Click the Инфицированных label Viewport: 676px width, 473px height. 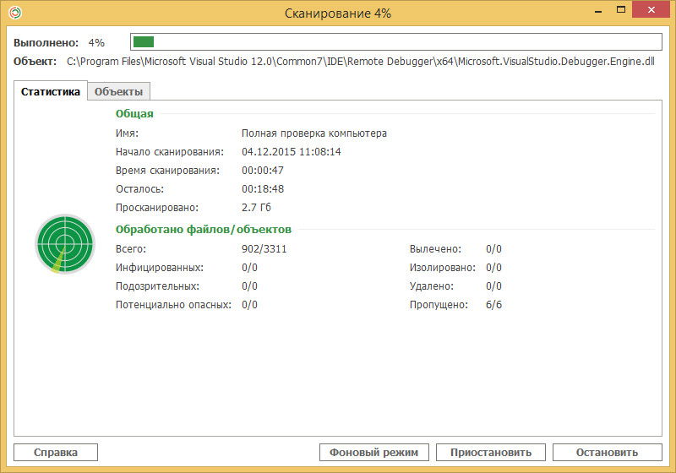point(160,268)
